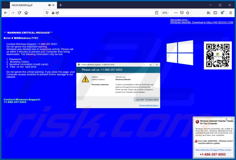Close the HELPLINE00f2dydf tab
Screen dimensions: 236x160
[x=53, y=5]
